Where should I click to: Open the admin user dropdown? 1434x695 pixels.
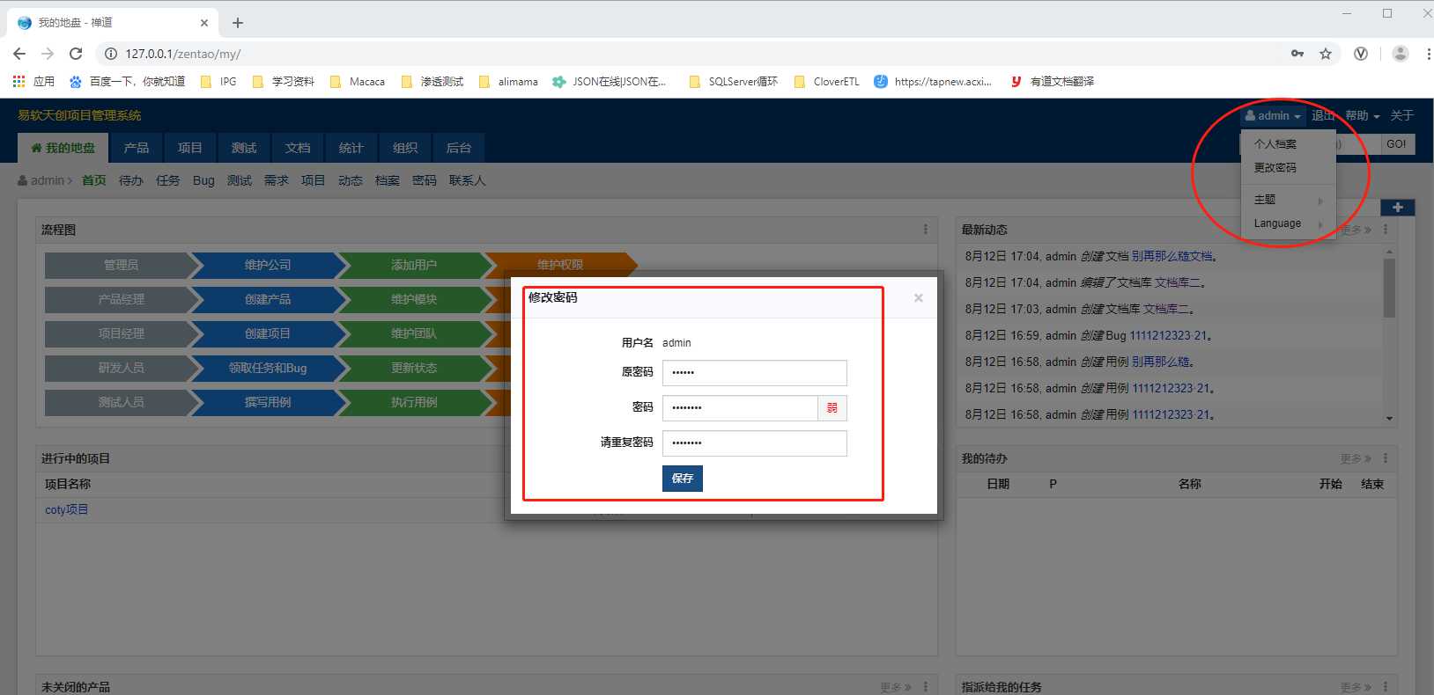[1273, 115]
